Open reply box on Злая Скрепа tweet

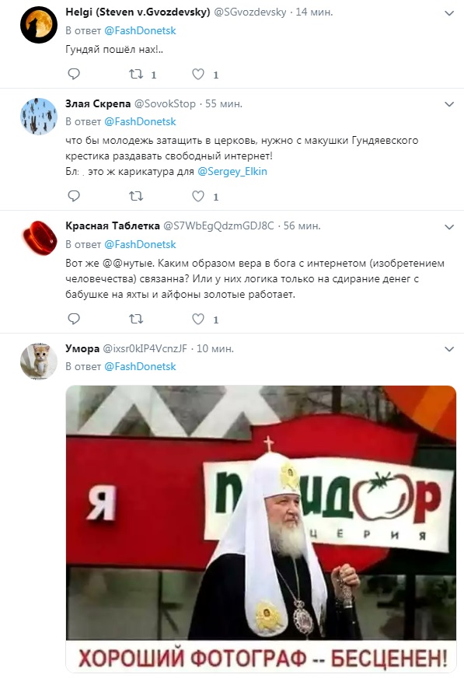point(74,196)
